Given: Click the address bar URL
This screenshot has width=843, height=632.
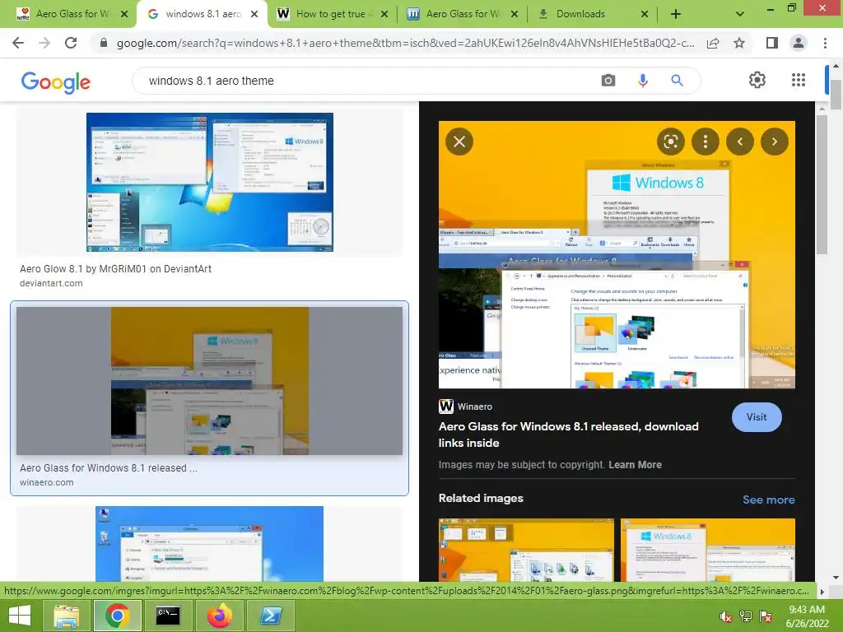Looking at the screenshot, I should point(405,43).
